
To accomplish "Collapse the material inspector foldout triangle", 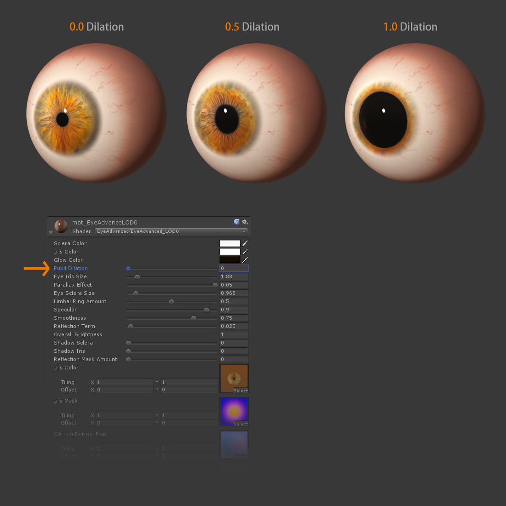I will point(50,231).
